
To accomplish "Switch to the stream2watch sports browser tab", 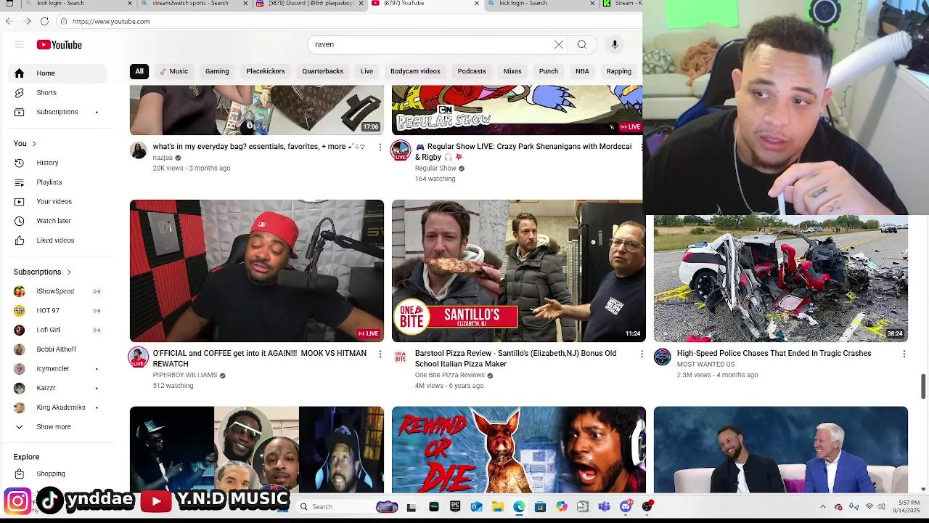I will 194,4.
